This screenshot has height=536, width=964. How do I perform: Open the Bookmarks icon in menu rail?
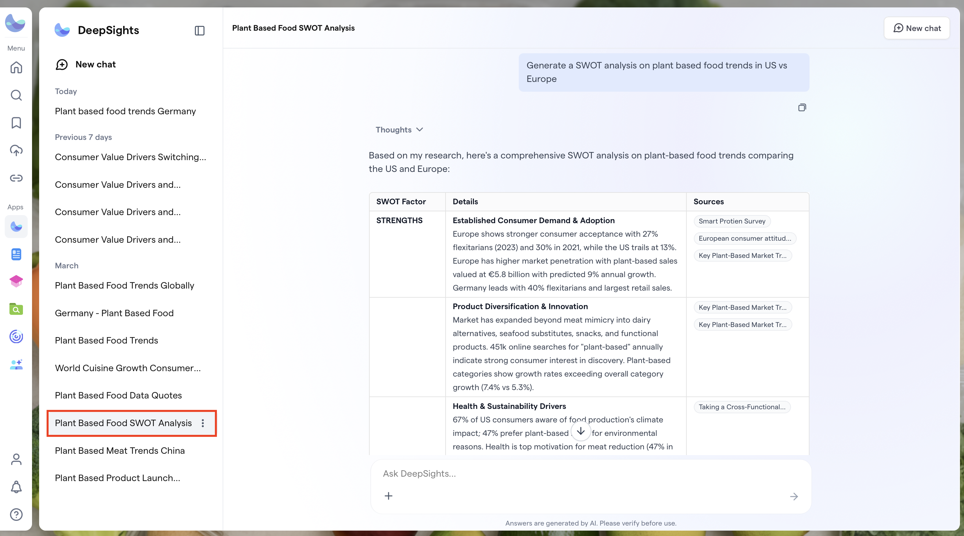tap(16, 123)
